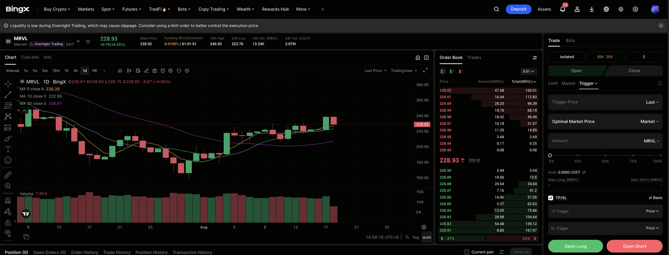Show only sell orders in order book
This screenshot has height=255, width=669.
click(460, 71)
